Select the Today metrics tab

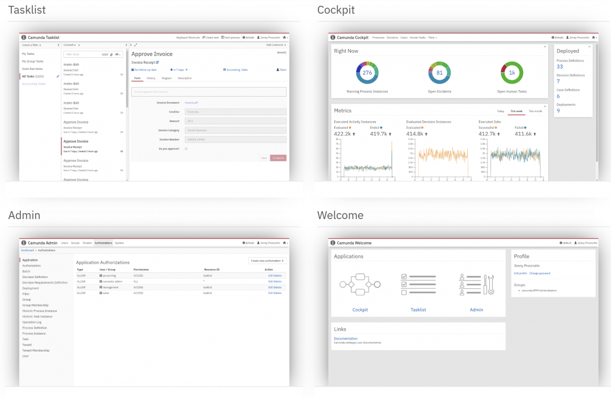tap(501, 111)
